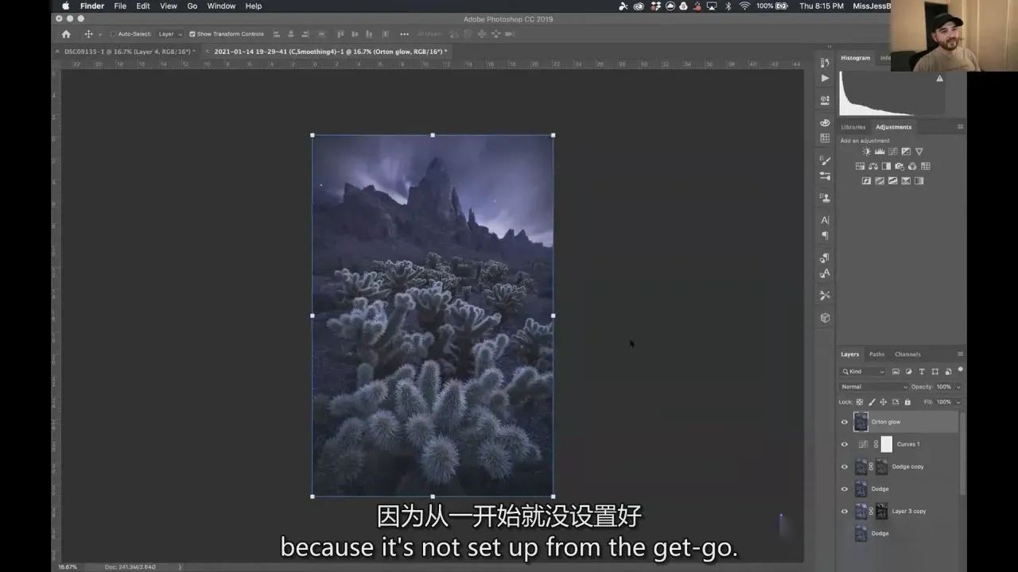Add an Invert adjustment
The image size is (1018, 572).
(x=867, y=181)
